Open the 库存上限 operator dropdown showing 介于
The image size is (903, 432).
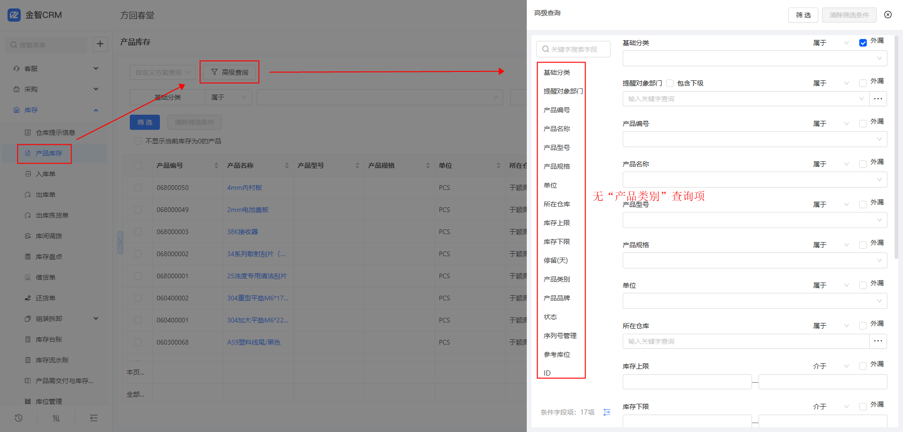[x=831, y=366]
